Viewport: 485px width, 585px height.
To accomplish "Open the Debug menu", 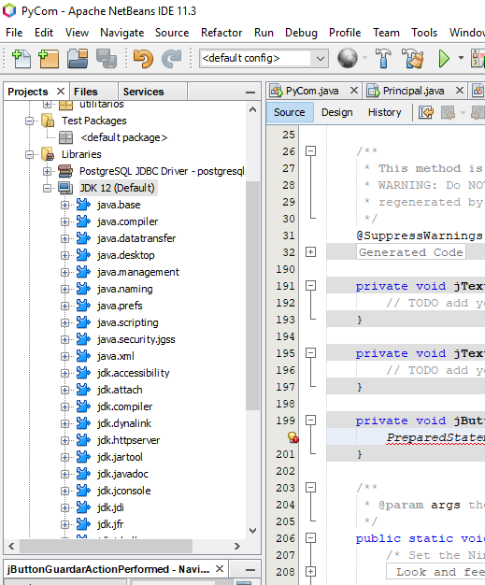I will click(301, 33).
